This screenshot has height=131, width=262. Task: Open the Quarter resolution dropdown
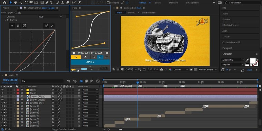tap(181, 69)
